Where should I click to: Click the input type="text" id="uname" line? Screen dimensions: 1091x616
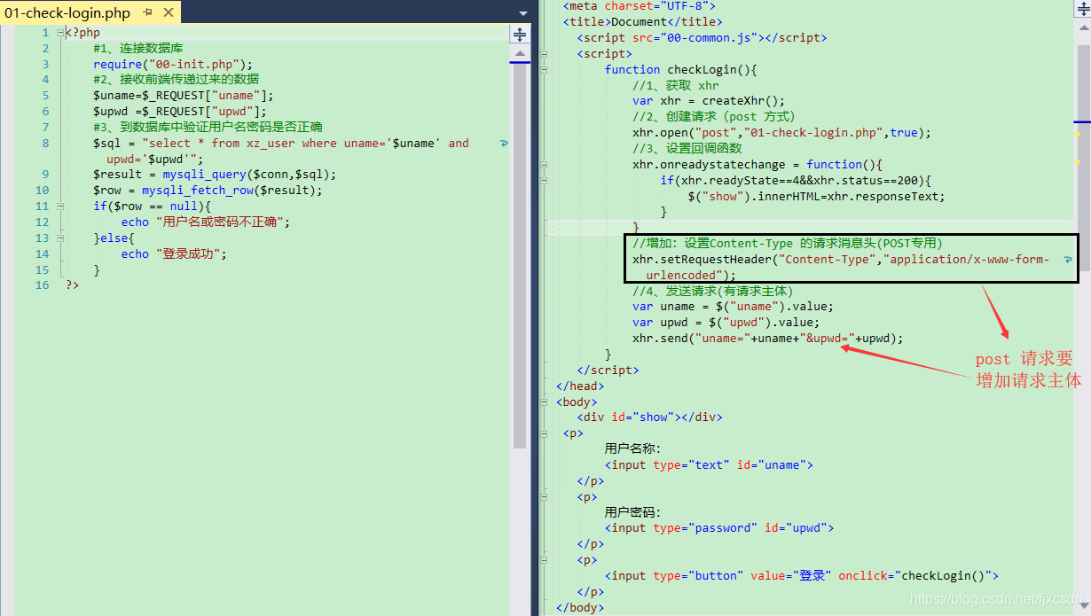[709, 465]
